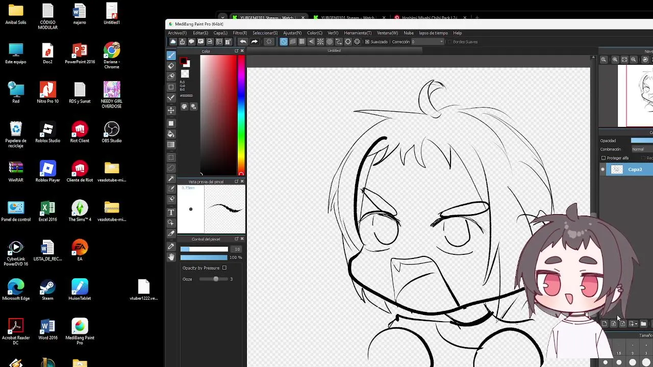Viewport: 653px width, 367px height.
Task: Enable Opacity by Pressure checkbox
Action: 224,268
